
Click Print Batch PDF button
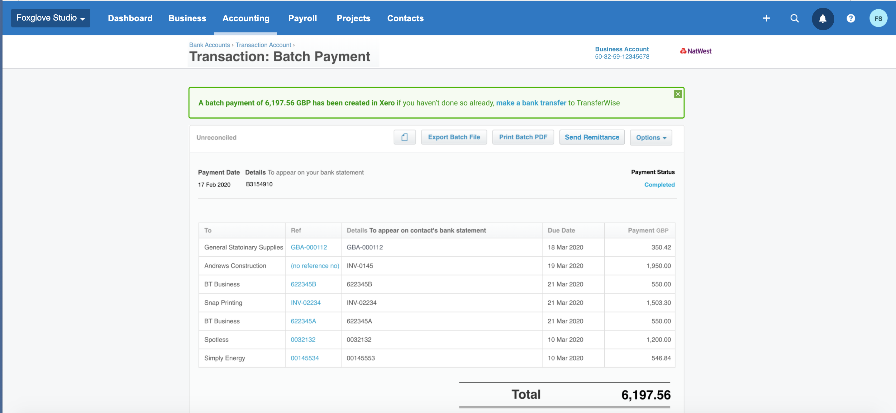523,137
